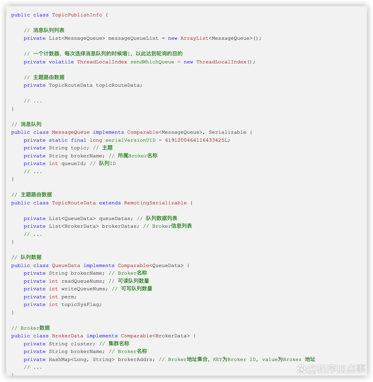Click the readQueueNums field name
Image resolution: width=373 pixels, height=382 pixels.
83,281
